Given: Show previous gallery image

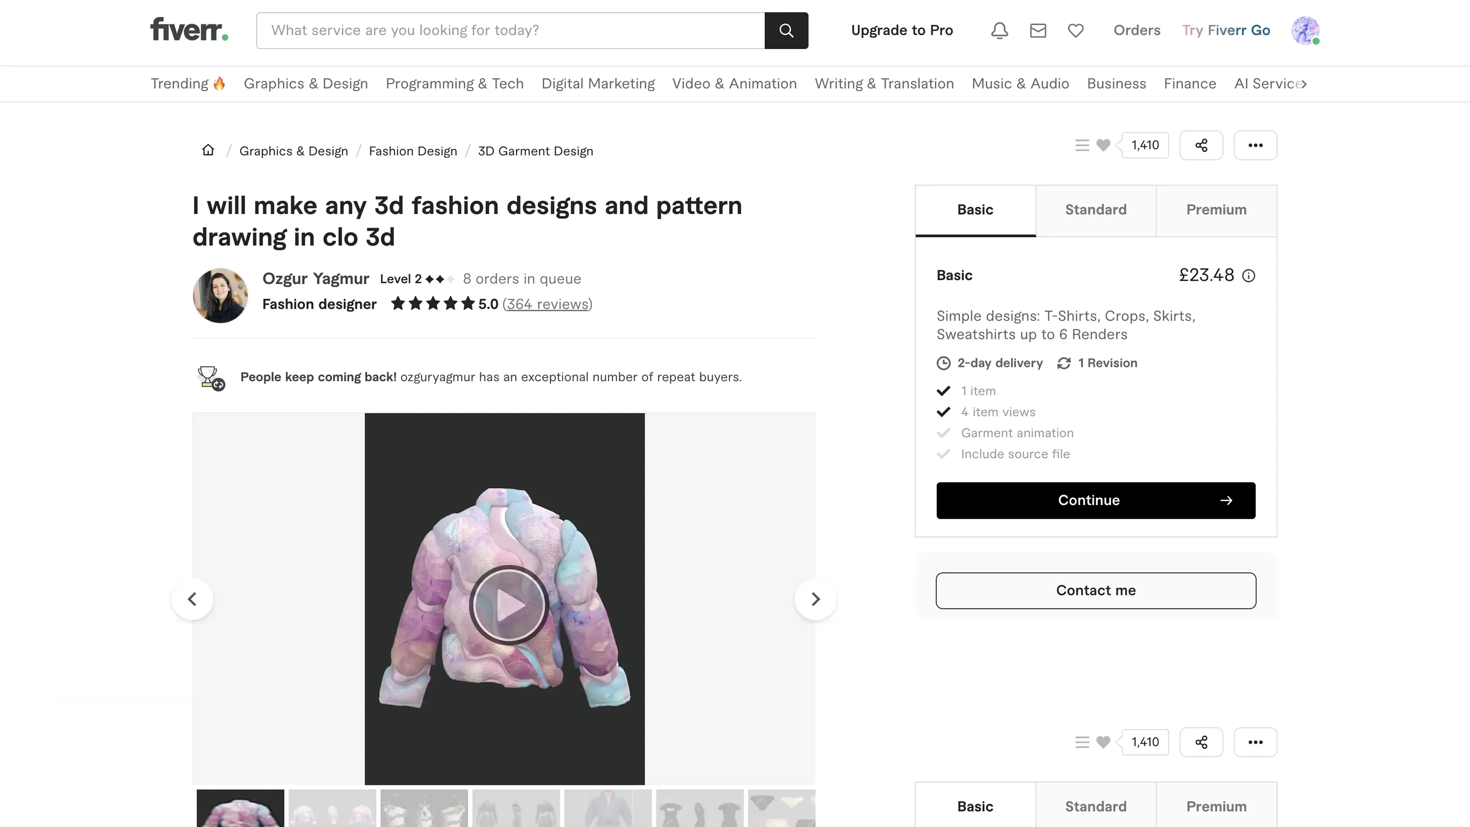Looking at the screenshot, I should (192, 599).
